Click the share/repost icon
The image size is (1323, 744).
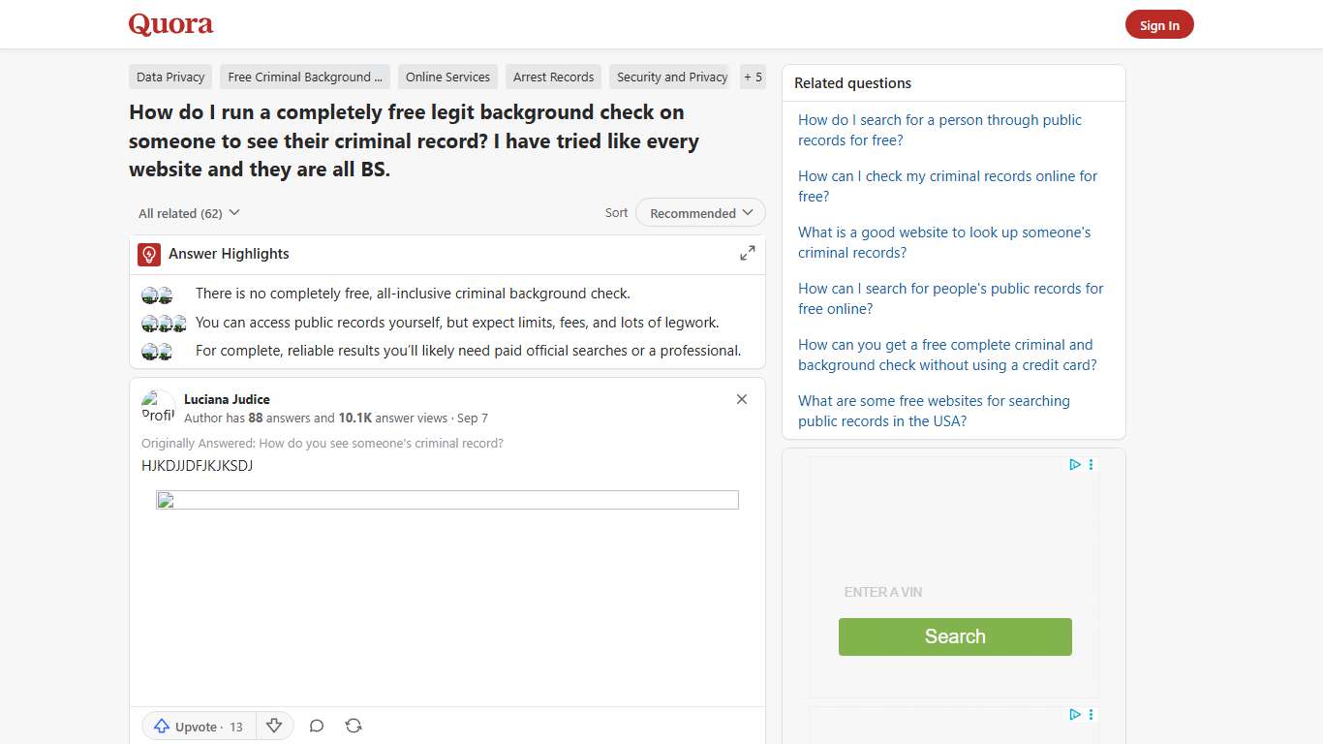point(354,726)
